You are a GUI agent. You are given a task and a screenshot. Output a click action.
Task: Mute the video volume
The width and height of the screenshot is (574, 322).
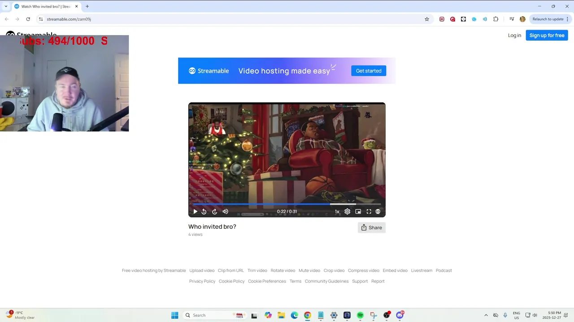226,212
